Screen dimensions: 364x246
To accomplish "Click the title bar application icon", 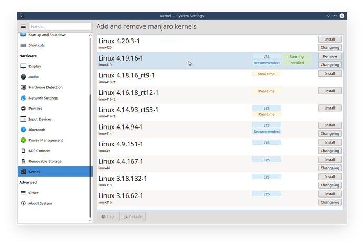I will [x=22, y=16].
